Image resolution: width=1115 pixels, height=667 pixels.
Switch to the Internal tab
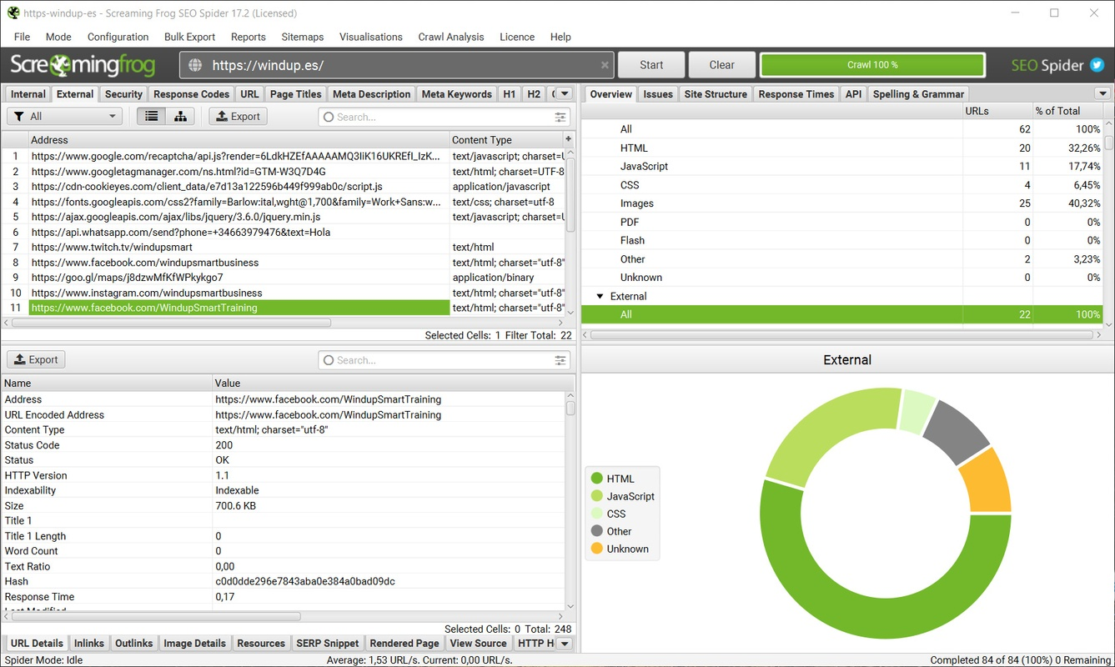[28, 94]
